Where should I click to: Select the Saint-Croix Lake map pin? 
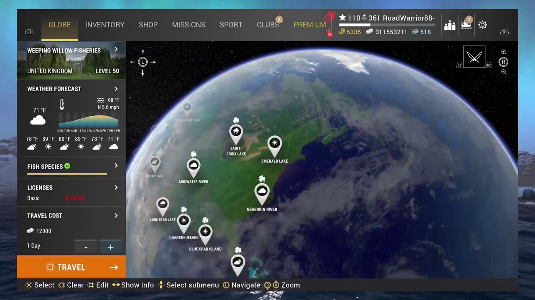[x=236, y=135]
